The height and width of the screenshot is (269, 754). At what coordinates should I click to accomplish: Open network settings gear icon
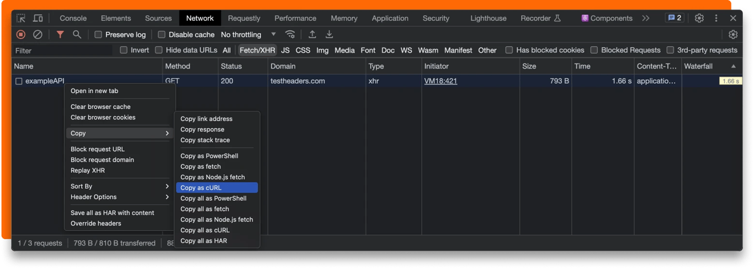click(733, 34)
